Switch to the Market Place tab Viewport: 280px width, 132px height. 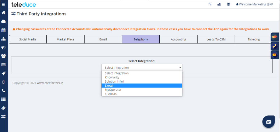(65, 39)
